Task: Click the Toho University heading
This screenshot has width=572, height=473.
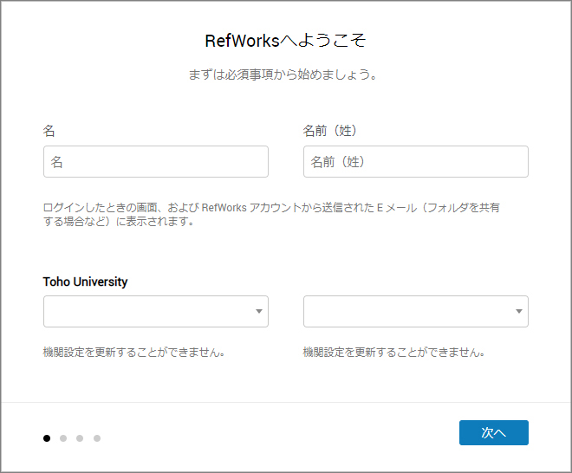Action: pos(85,282)
